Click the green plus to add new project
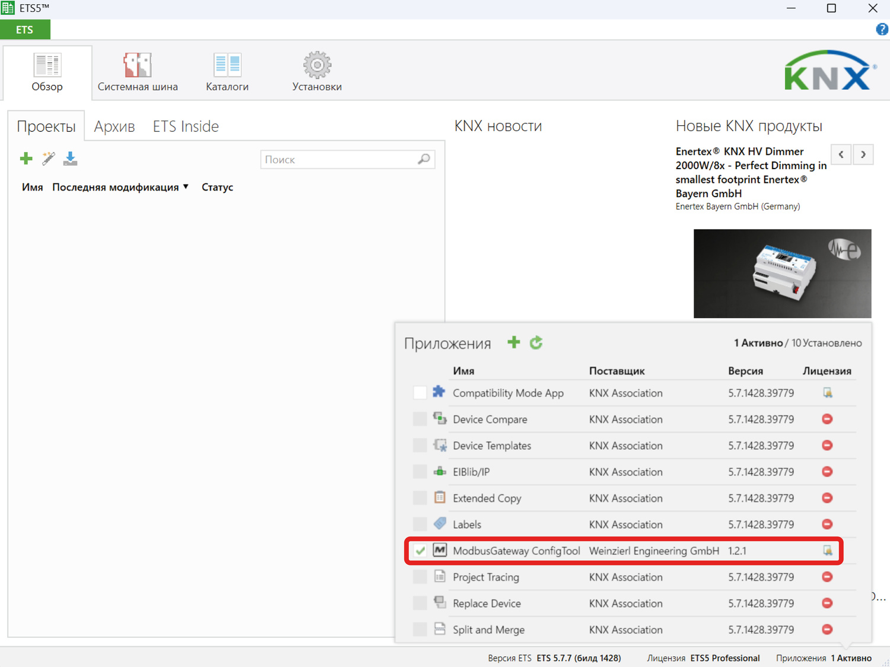The width and height of the screenshot is (890, 667). [26, 158]
